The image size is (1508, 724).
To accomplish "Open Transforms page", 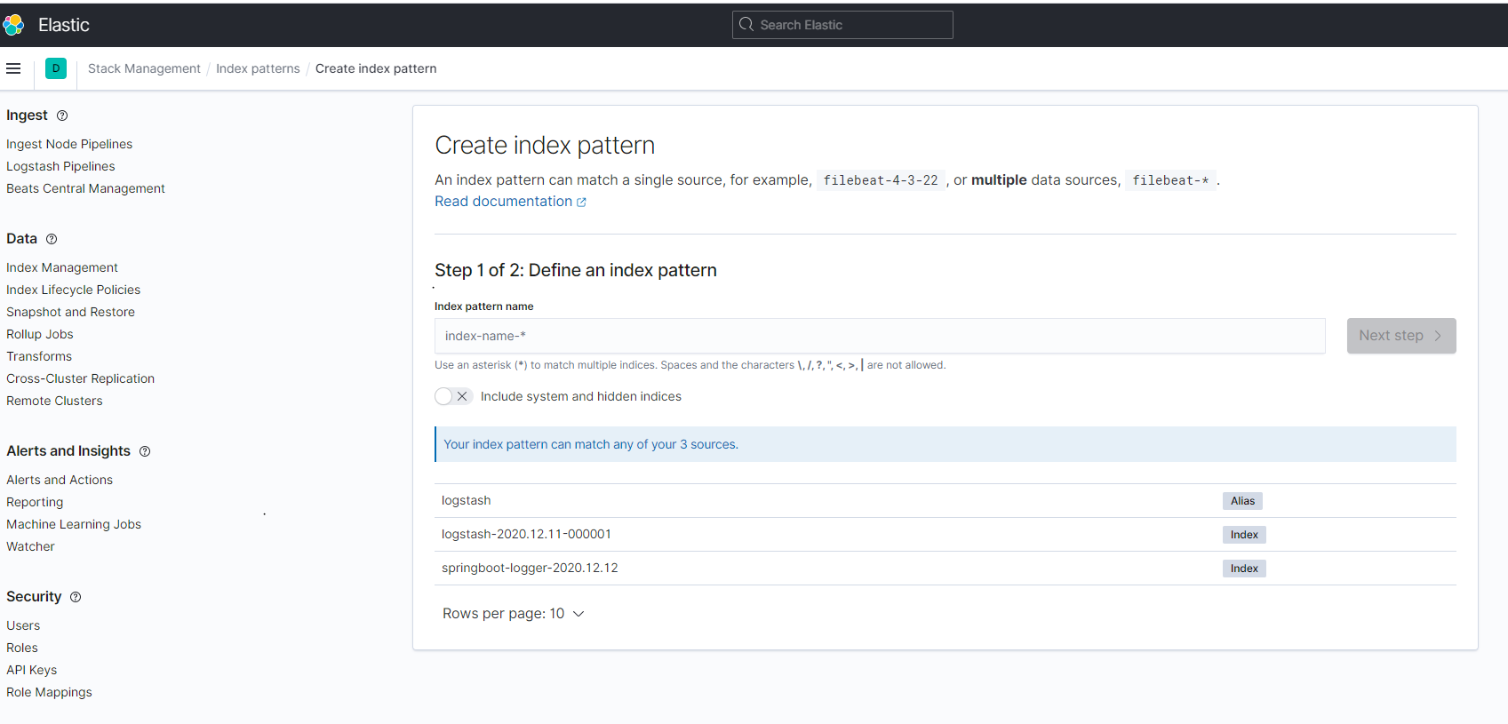I will click(39, 356).
